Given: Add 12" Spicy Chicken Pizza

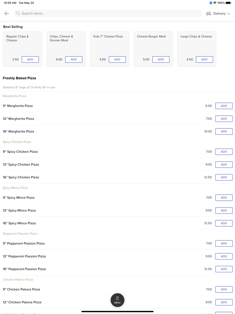Looking at the screenshot, I should 224,164.
